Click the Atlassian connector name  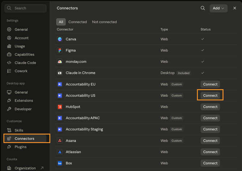click(73, 152)
